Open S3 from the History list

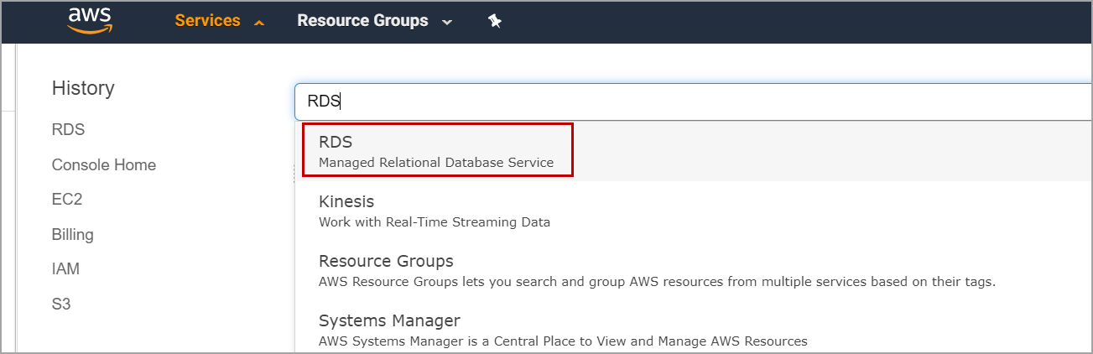point(61,304)
